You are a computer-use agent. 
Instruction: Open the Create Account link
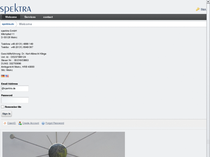click(x=31, y=123)
